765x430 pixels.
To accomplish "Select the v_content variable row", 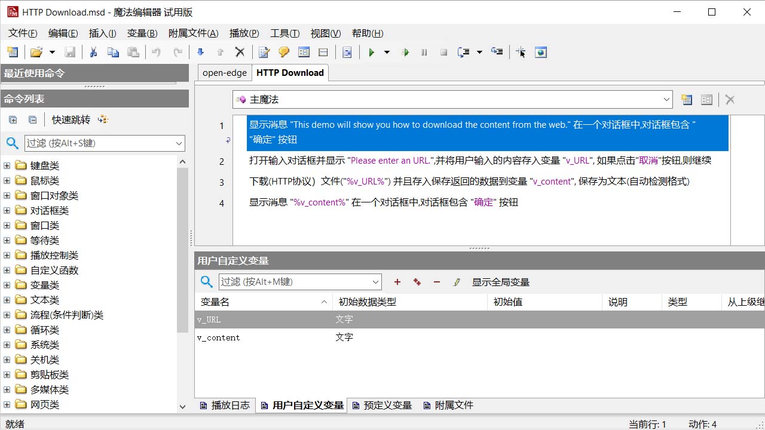I will pyautogui.click(x=239, y=337).
